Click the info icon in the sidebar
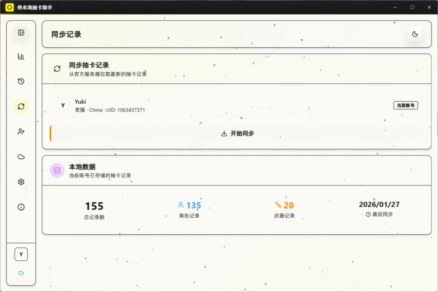This screenshot has height=292, width=438. pos(21,207)
